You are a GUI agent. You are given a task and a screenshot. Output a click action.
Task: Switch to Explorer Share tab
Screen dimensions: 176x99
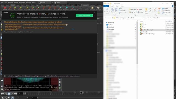(117, 6)
